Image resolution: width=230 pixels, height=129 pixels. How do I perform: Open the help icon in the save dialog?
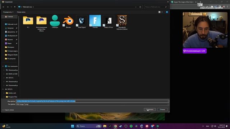pyautogui.click(x=167, y=12)
